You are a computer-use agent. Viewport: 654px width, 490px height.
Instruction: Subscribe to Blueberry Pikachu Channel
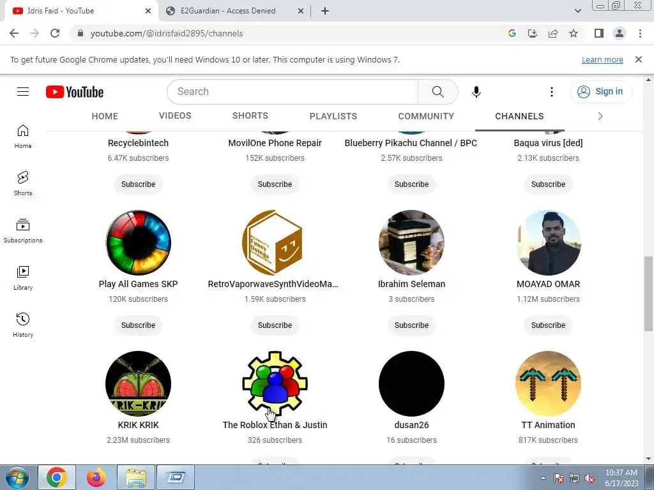412,184
